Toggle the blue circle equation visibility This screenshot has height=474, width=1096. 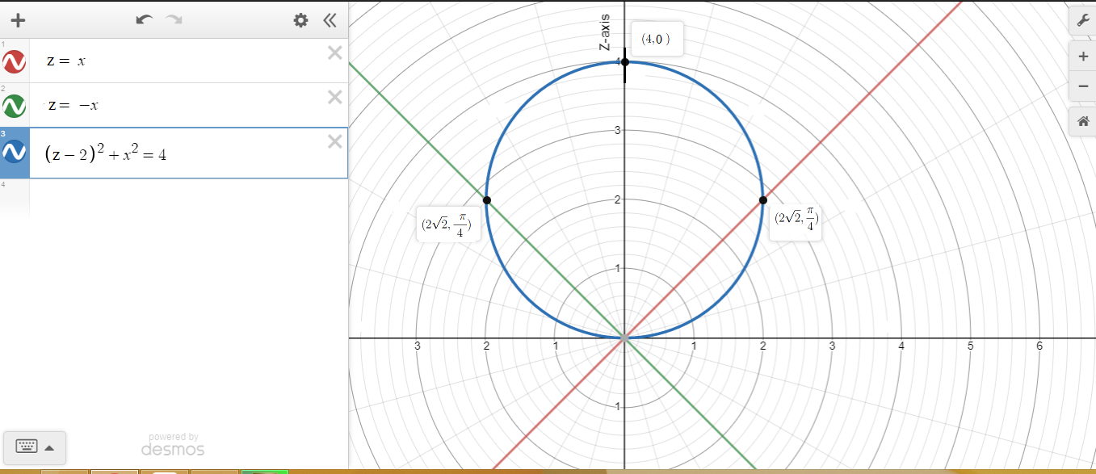14,152
